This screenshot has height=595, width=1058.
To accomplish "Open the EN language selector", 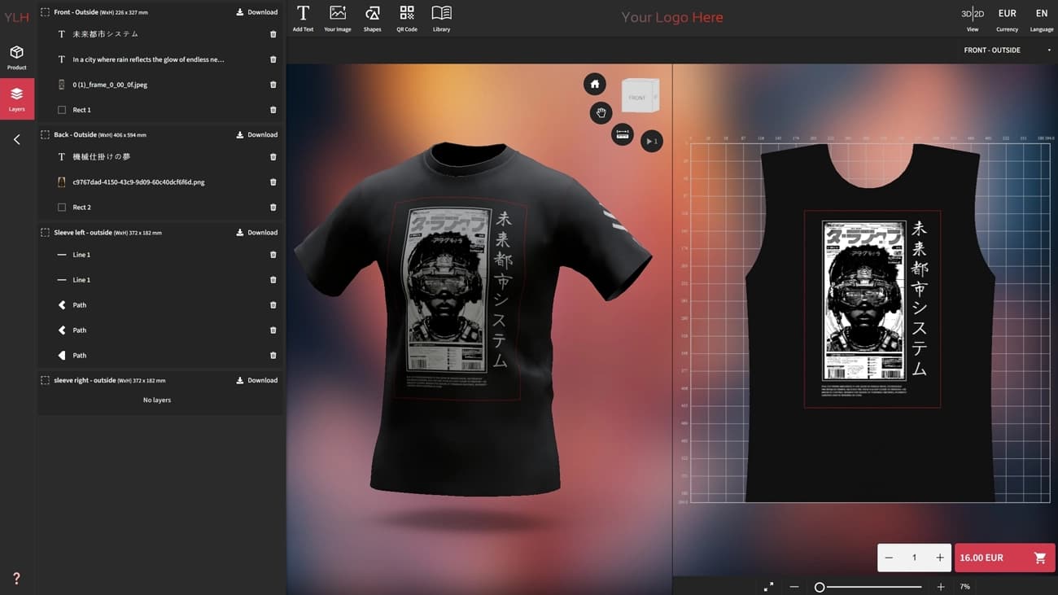I will point(1042,13).
